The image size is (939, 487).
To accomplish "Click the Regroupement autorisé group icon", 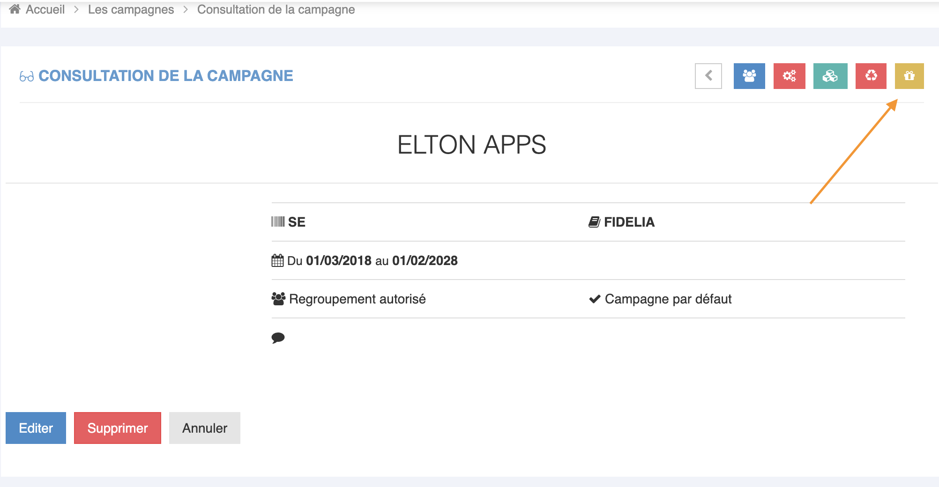I will tap(278, 299).
